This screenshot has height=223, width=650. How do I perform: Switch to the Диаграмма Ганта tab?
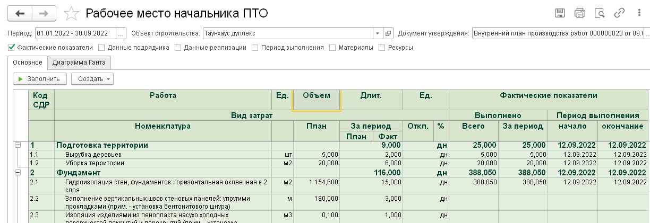coord(79,63)
